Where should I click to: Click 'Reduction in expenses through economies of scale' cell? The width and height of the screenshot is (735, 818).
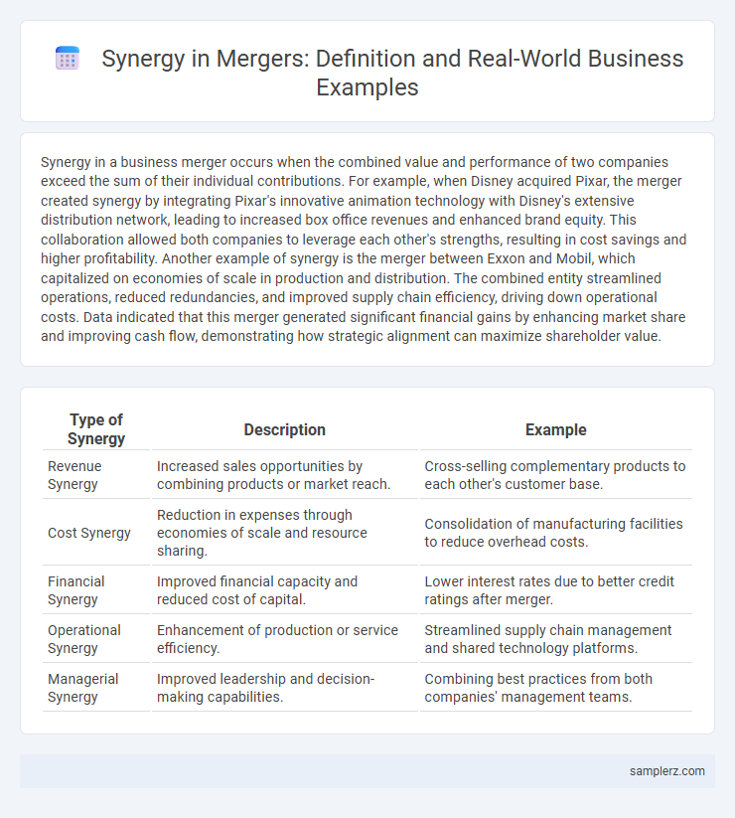tap(285, 533)
